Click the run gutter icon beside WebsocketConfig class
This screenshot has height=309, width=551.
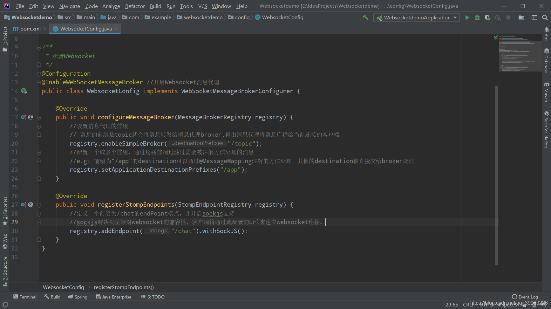(24, 91)
